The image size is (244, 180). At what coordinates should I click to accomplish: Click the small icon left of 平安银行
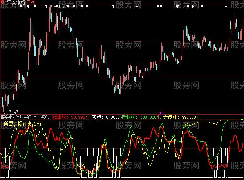pos(3,2)
